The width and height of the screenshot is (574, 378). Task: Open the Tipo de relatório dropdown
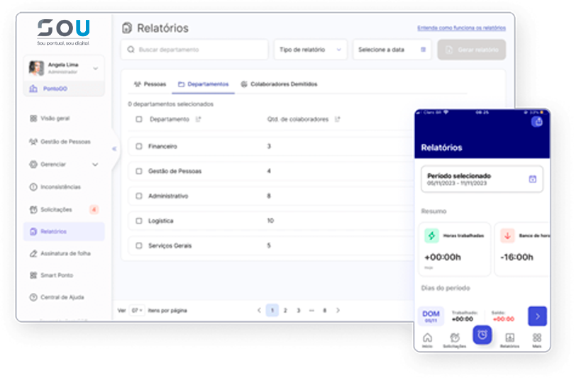(310, 50)
